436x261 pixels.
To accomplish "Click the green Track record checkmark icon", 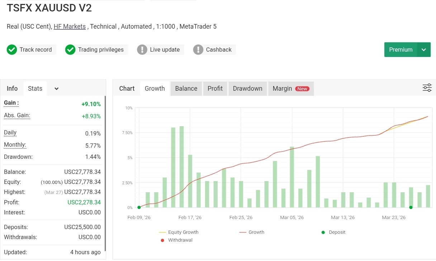I will point(12,50).
